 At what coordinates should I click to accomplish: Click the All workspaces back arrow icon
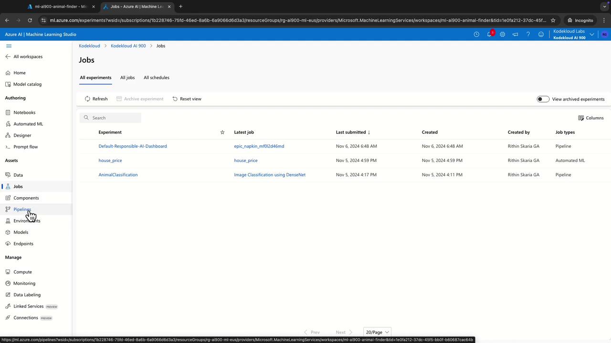[8, 57]
